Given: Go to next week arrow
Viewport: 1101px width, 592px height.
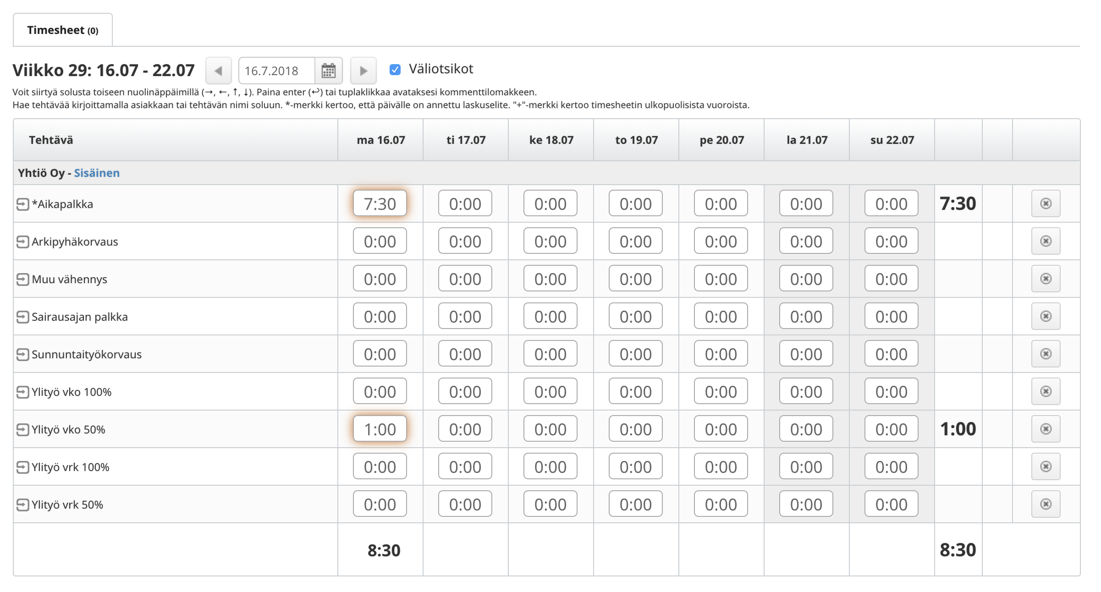Looking at the screenshot, I should [363, 71].
